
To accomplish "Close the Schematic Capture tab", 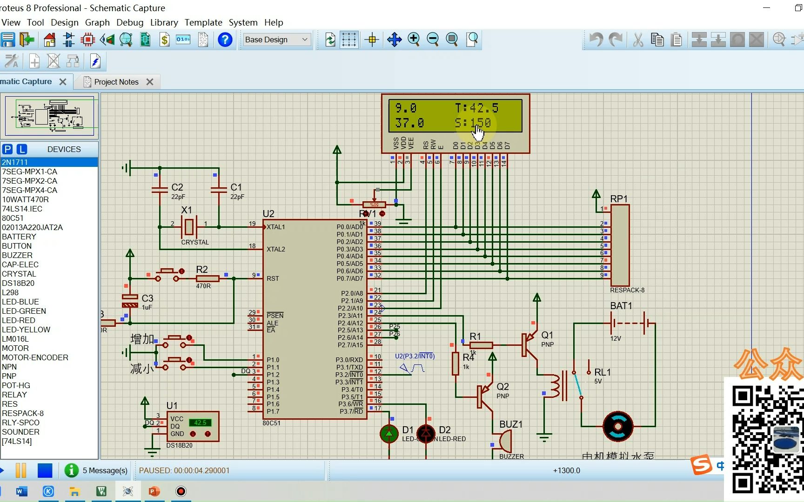I will tap(63, 82).
